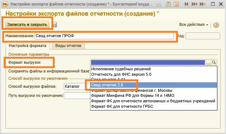
Task: Click the Способ выгрузки по умолчанию heading
Action: [38, 78]
